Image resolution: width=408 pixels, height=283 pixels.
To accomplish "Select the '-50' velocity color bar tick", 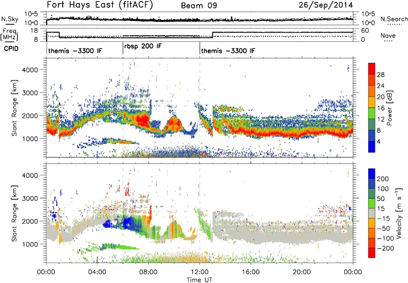I will pos(384,228).
